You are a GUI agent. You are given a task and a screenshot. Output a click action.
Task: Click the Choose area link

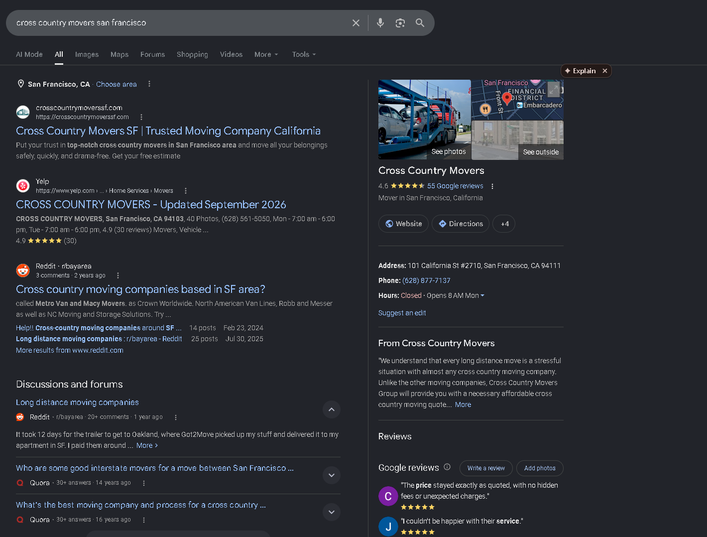116,84
